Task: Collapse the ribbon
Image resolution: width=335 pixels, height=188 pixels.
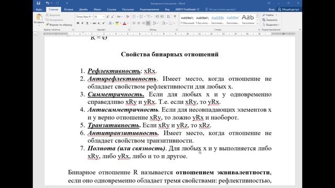Action: (300, 30)
